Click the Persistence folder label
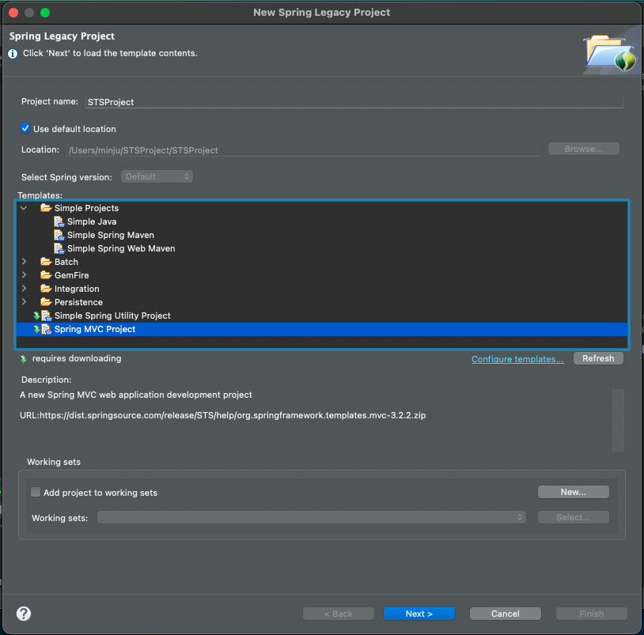 pos(78,302)
